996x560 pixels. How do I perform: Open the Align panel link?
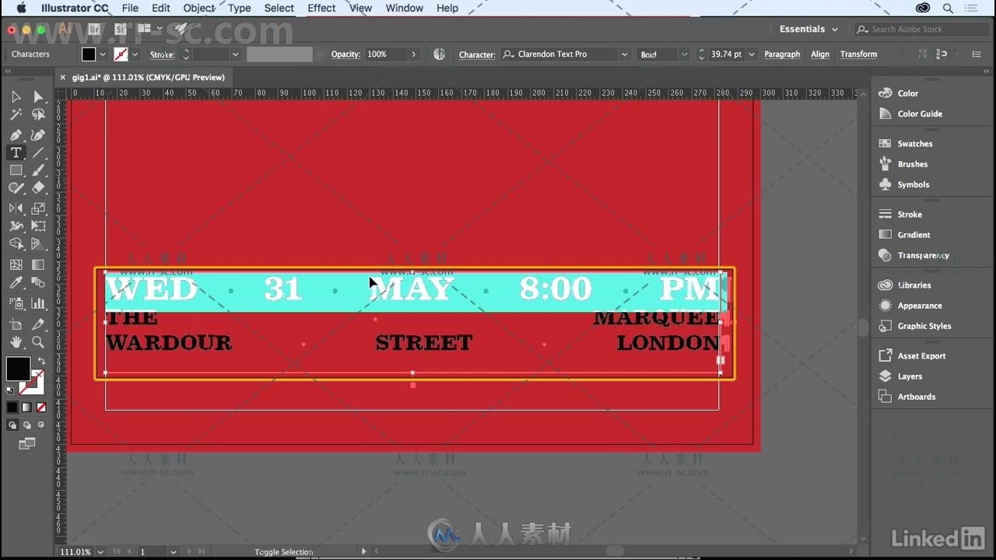pyautogui.click(x=820, y=54)
